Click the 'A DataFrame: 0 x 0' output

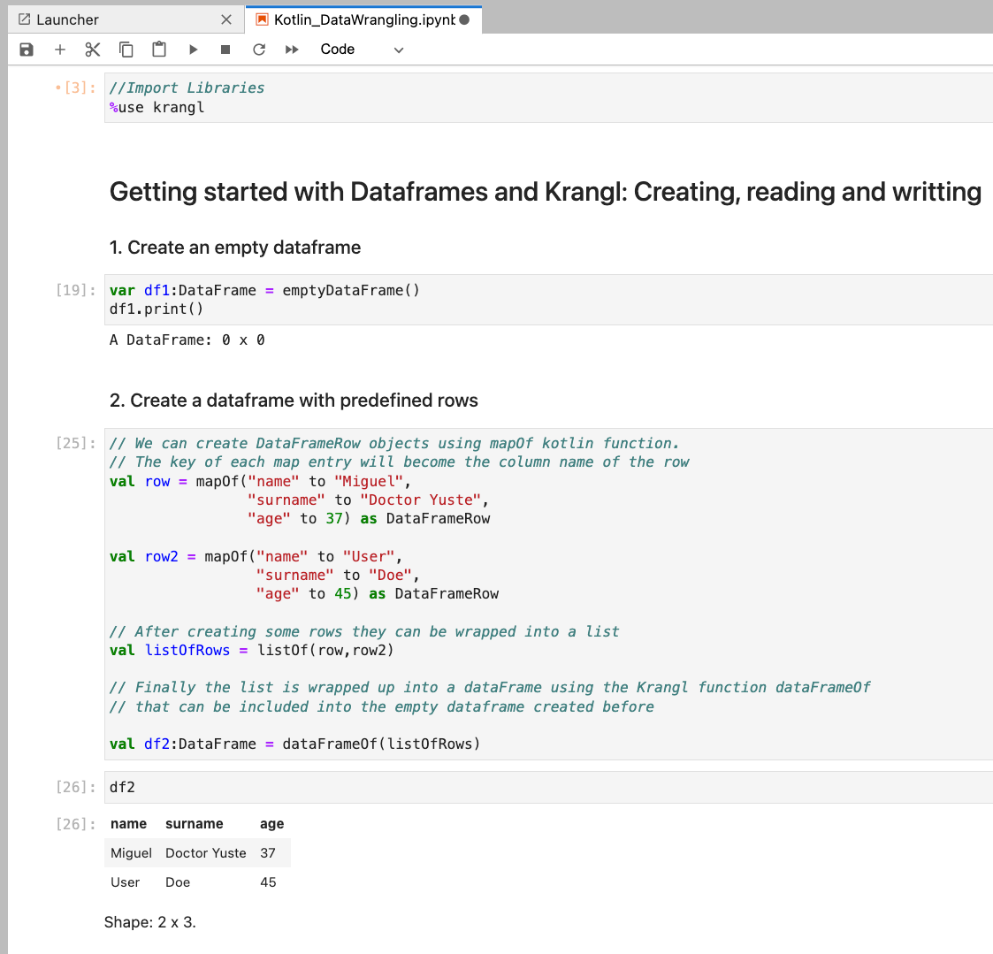(187, 340)
